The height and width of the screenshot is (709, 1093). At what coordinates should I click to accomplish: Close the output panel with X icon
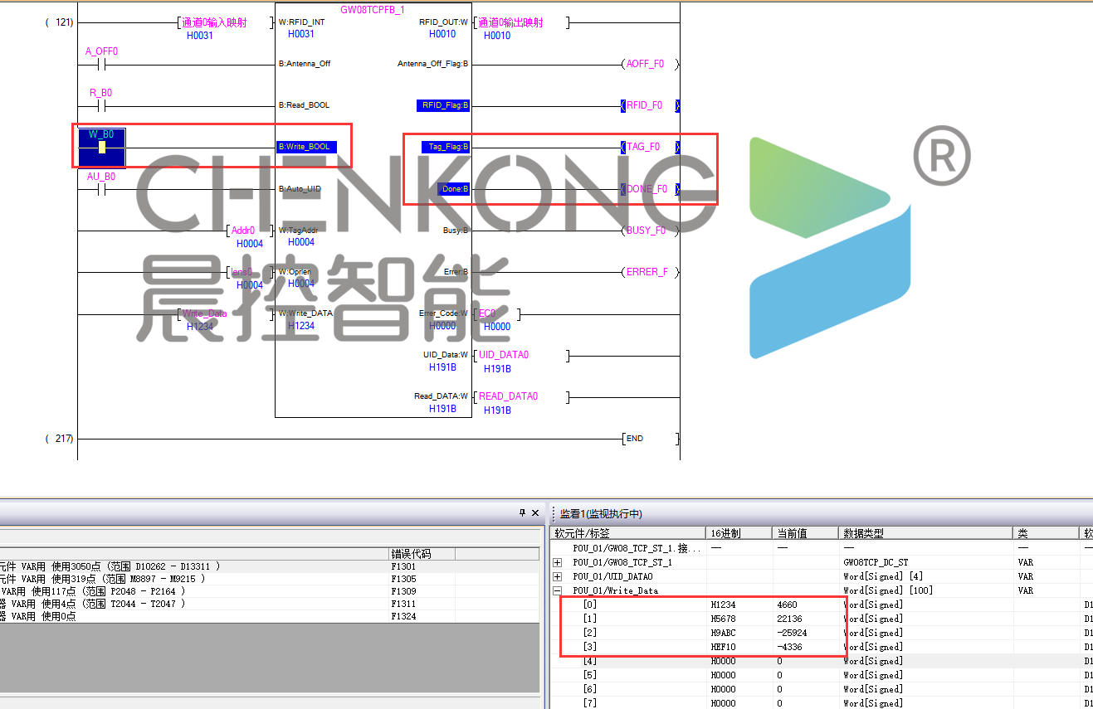[535, 513]
